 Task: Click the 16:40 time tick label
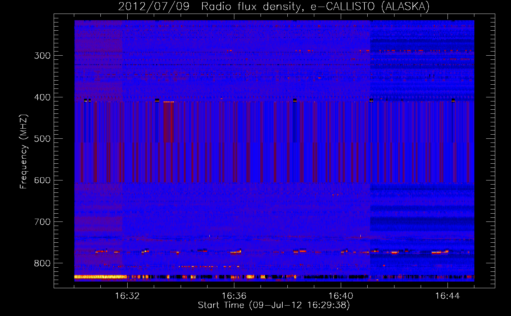tap(341, 296)
